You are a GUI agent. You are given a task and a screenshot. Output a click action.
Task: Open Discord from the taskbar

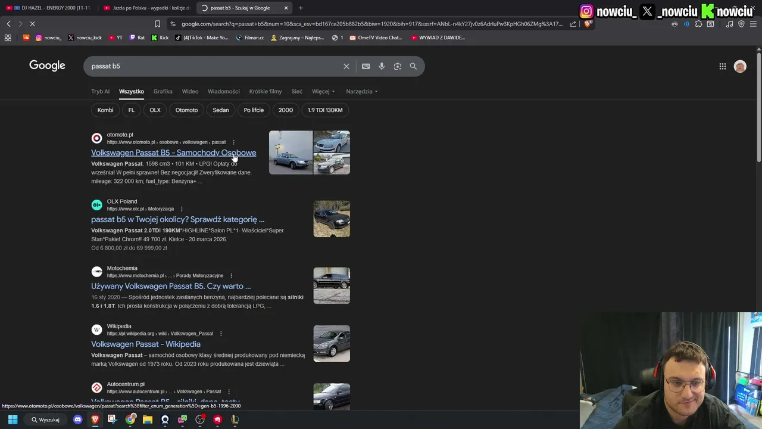coord(77,419)
